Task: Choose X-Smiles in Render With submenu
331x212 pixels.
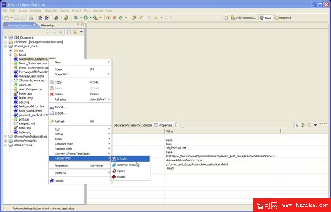Action: click(130, 159)
